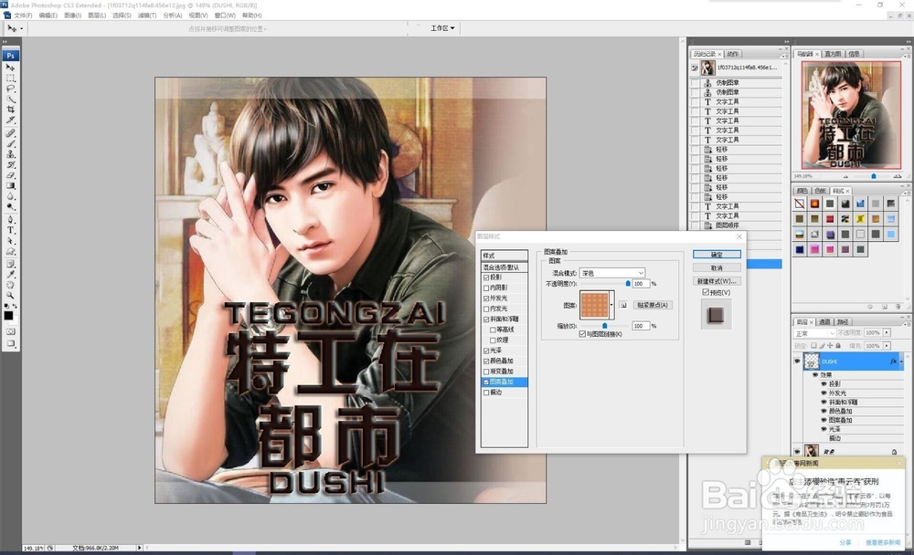Viewport: 914px width, 555px height.
Task: Hide the DUSHI layer via eye icon
Action: pos(797,361)
